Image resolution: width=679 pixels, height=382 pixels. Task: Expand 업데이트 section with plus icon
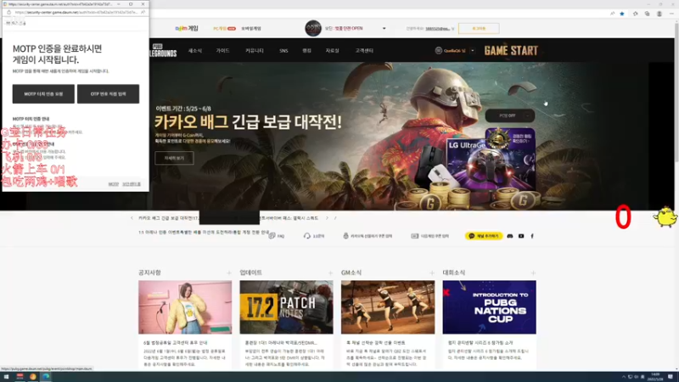point(330,272)
